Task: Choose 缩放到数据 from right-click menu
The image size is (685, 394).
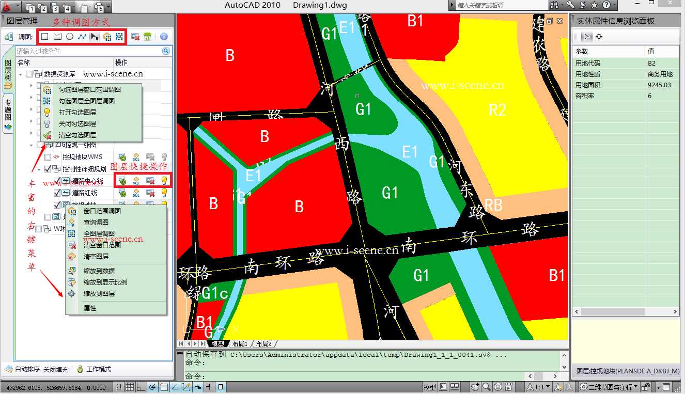Action: tap(99, 271)
